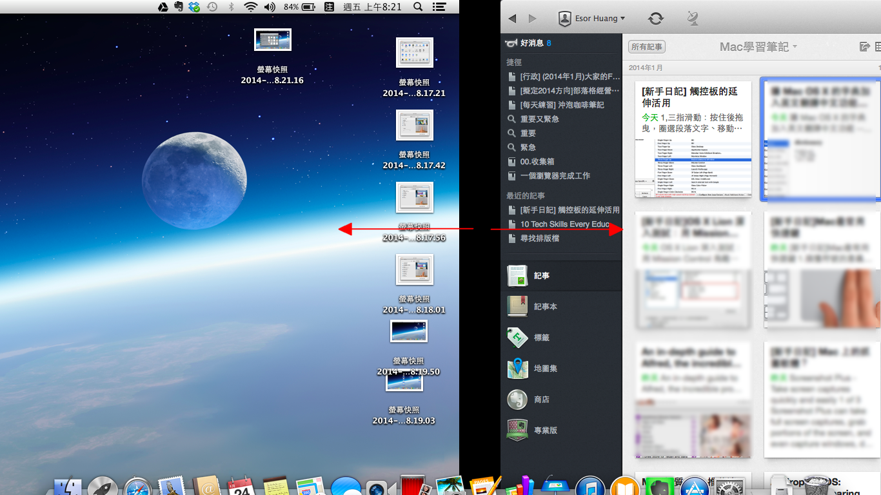Select 標籤 tags section in sidebar
Image resolution: width=881 pixels, height=495 pixels.
(x=561, y=338)
